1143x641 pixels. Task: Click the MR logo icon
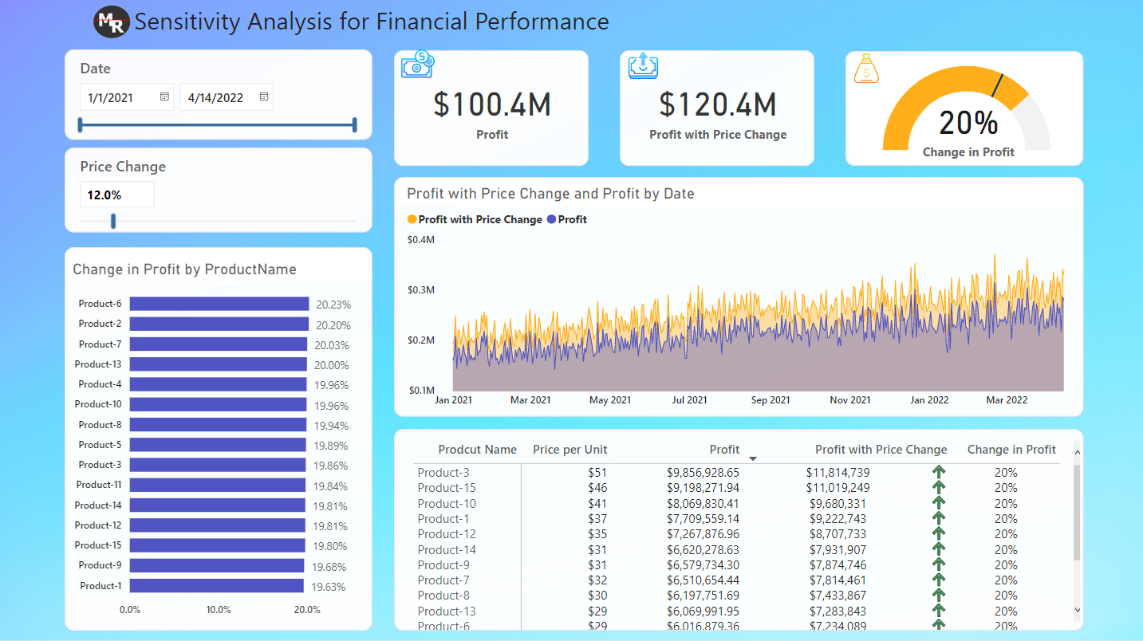coord(110,22)
